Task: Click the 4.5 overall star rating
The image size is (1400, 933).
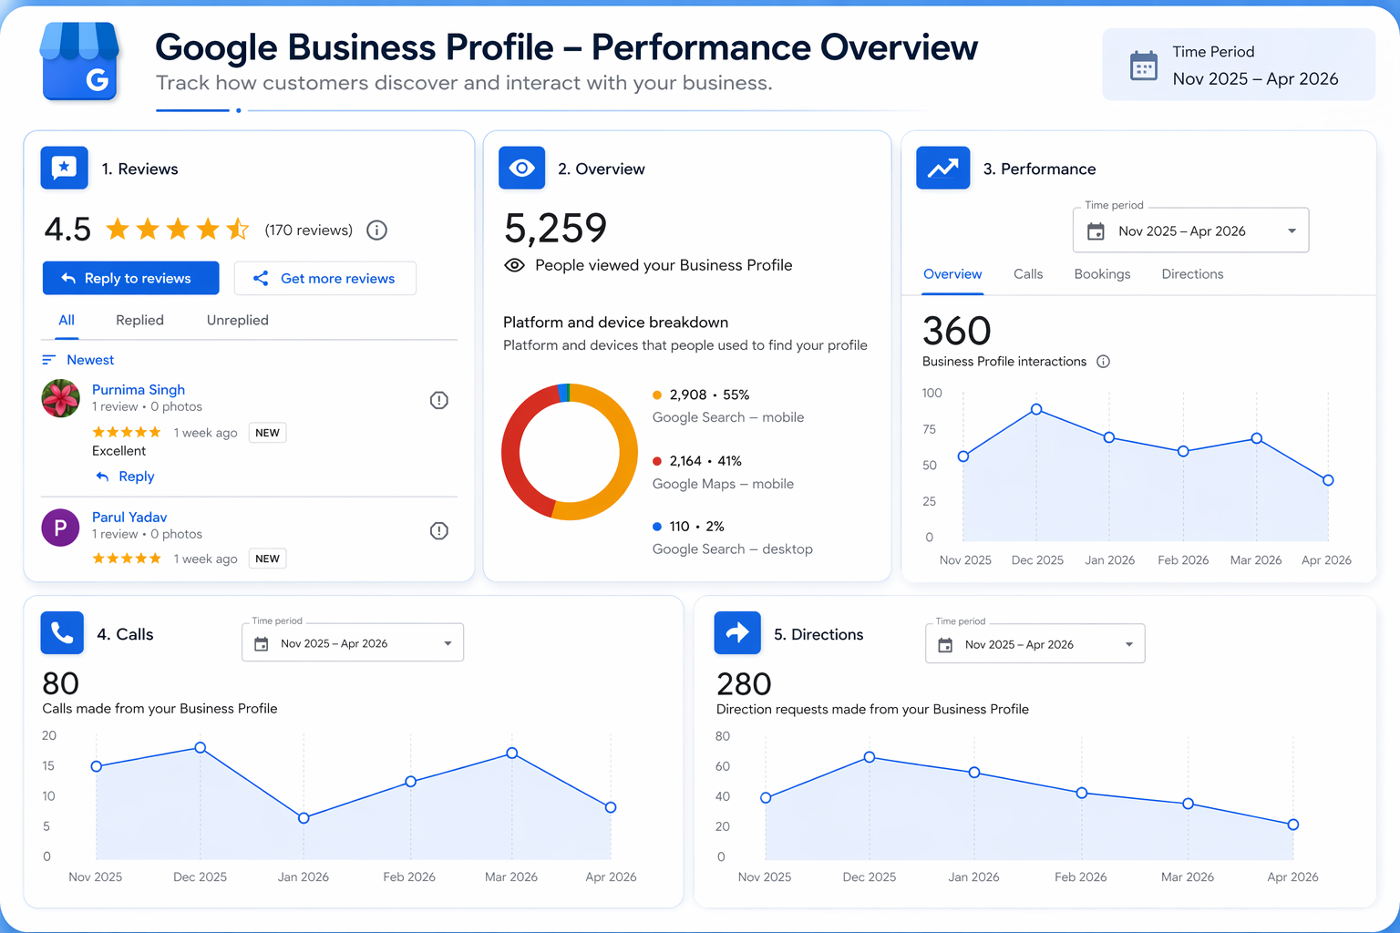Action: click(x=177, y=229)
